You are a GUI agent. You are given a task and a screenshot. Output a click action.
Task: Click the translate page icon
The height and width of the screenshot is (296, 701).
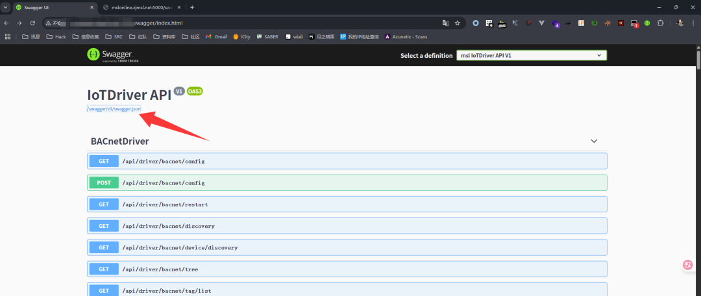(x=445, y=23)
